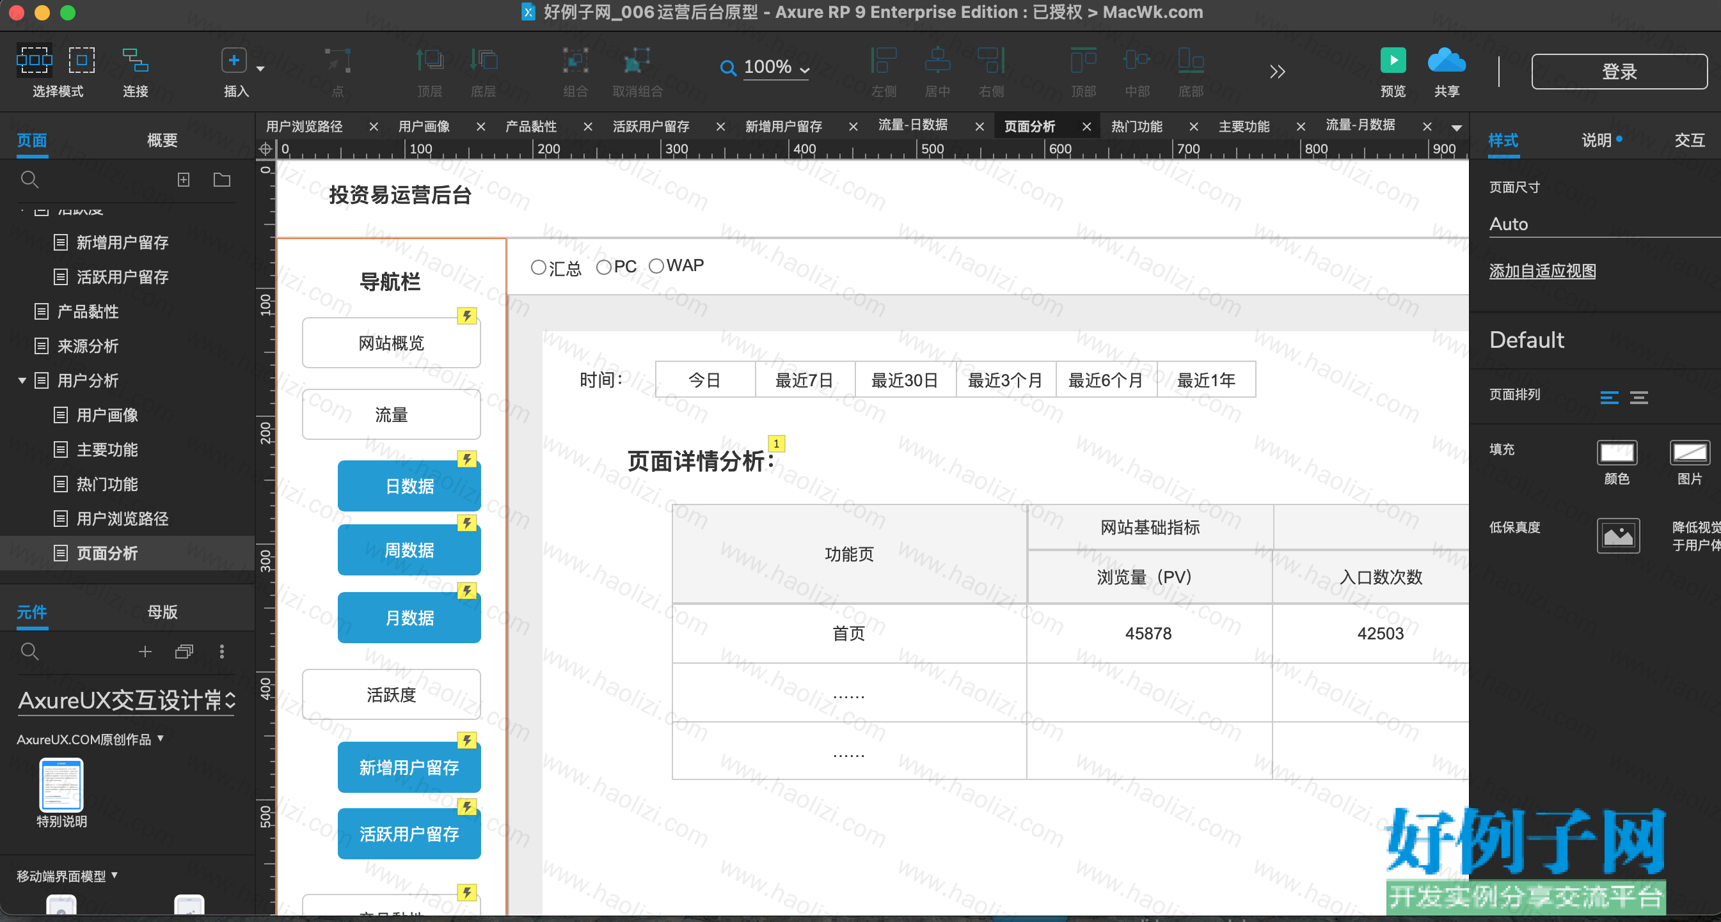Screen dimensions: 1721x922
Task: Align top with 顶部 icon
Action: pyautogui.click(x=1083, y=61)
